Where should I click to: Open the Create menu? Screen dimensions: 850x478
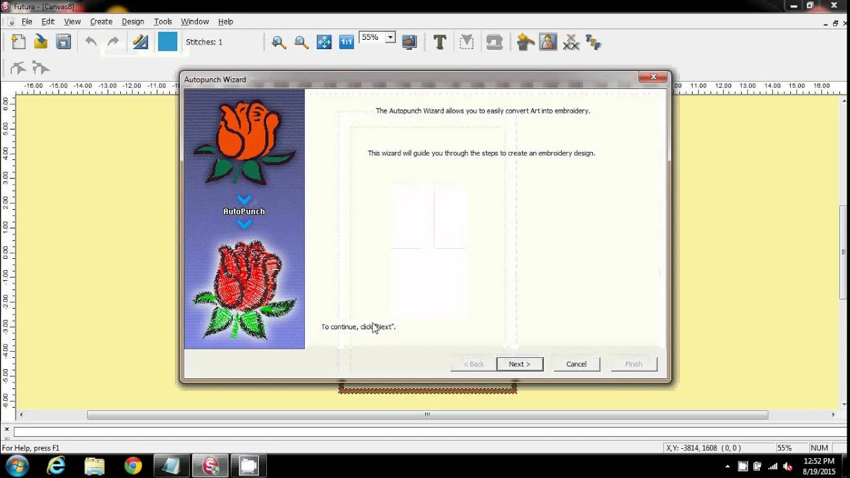point(101,22)
